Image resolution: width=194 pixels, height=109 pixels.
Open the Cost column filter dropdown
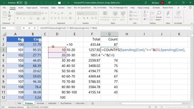click(x=40, y=40)
